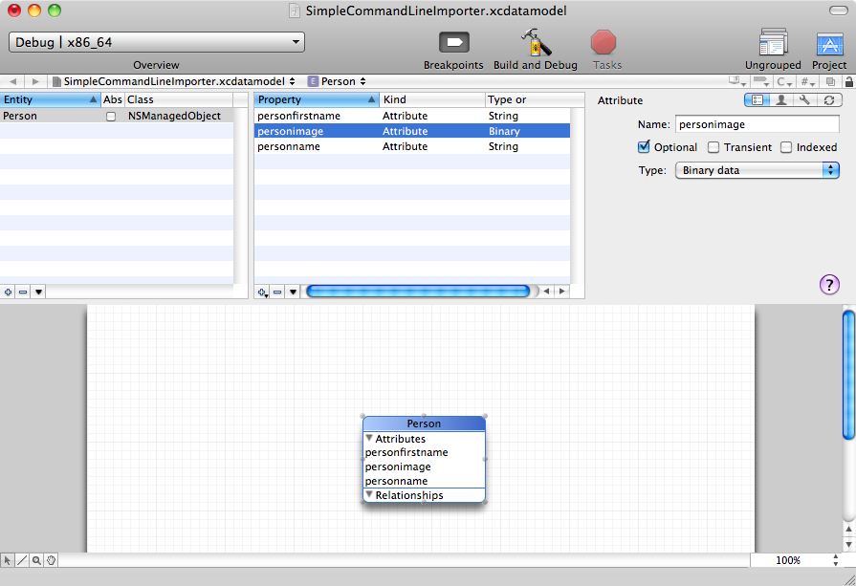Open the Person popup in navigation bar
The width and height of the screenshot is (856, 586).
coord(337,81)
